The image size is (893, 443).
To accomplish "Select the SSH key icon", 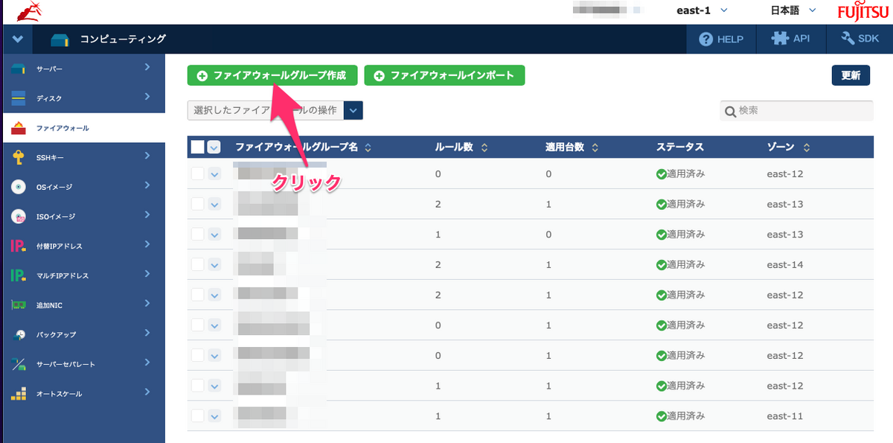I will 19,157.
